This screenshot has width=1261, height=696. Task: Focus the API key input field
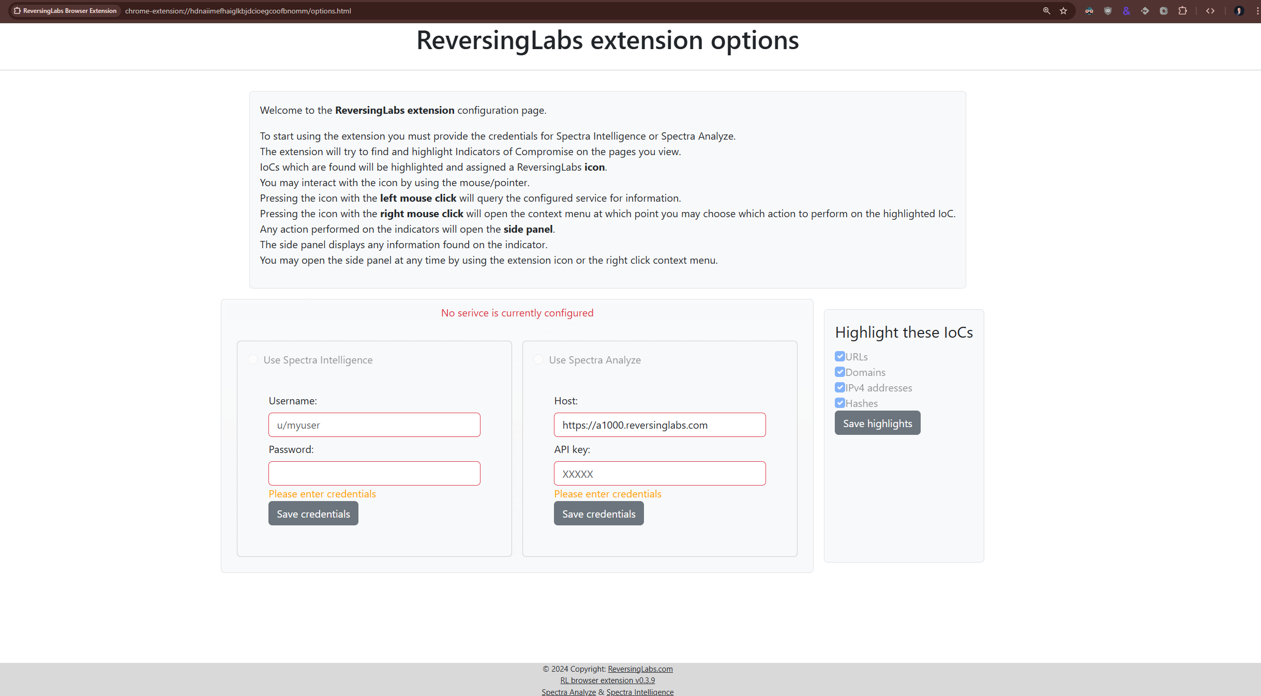[x=660, y=474]
